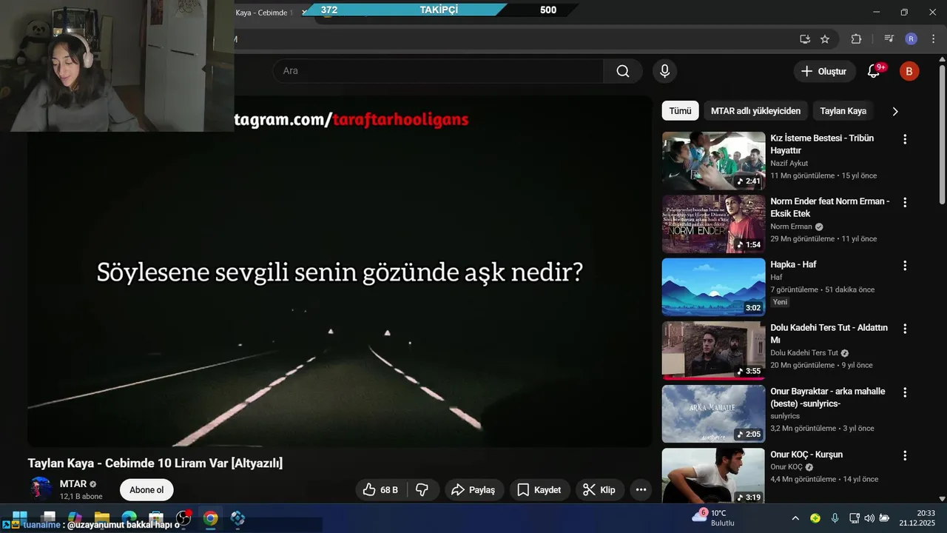The width and height of the screenshot is (947, 533).
Task: Open volume settings speaker icon
Action: tap(869, 518)
